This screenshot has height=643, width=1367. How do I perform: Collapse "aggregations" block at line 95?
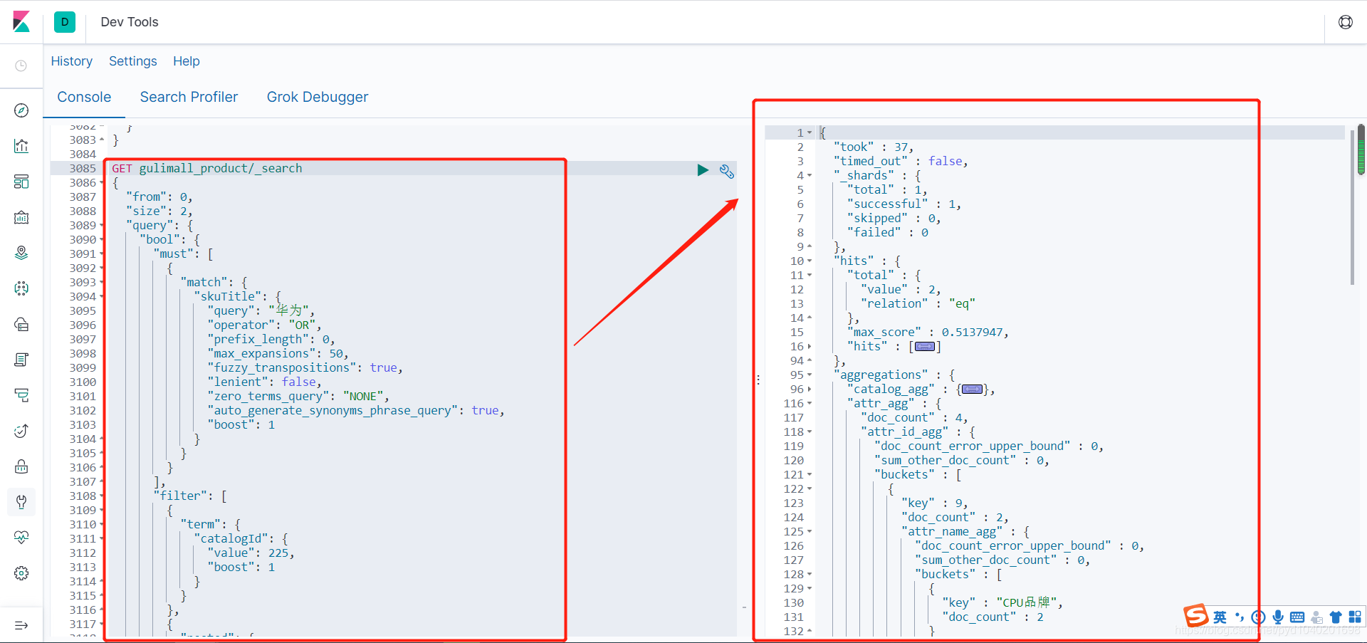810,375
